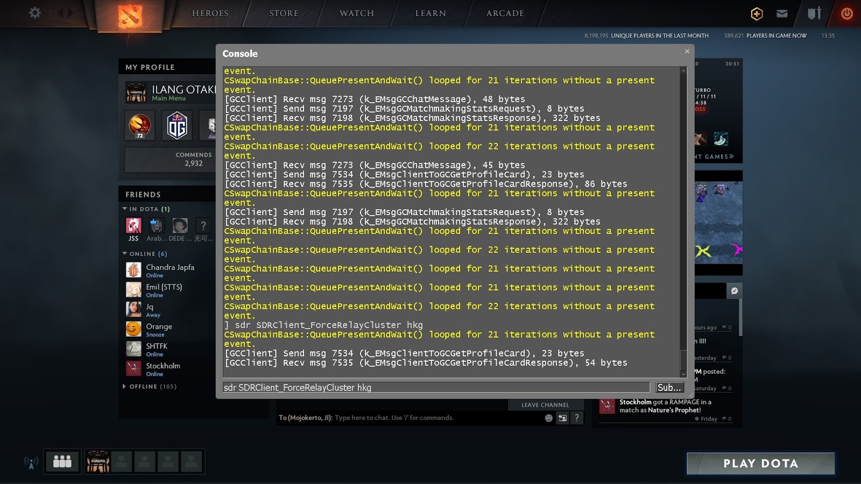Click the ILANG OTAKI profile name
This screenshot has width=861, height=484.
tap(184, 89)
